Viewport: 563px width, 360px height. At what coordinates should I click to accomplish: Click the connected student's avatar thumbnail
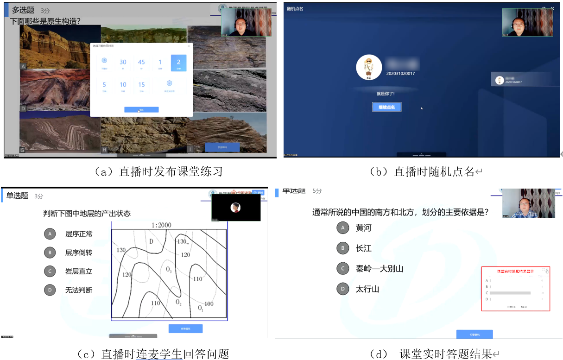pos(235,208)
